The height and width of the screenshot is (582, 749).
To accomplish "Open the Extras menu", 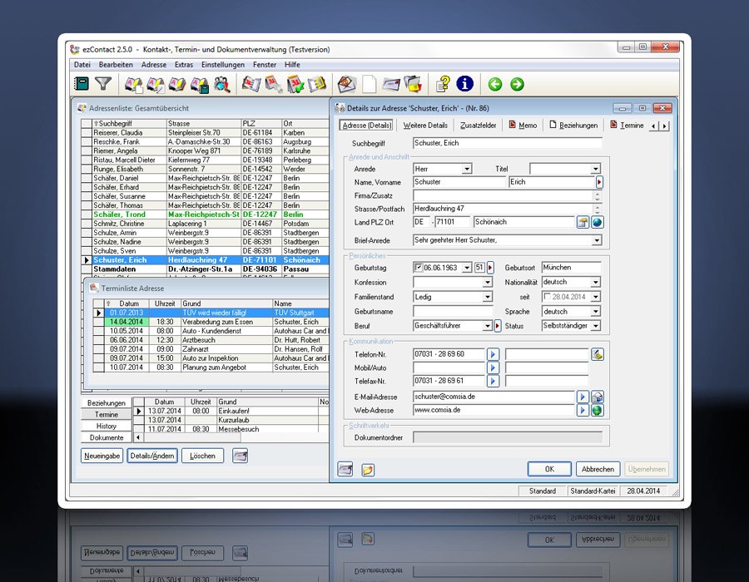I will point(184,65).
